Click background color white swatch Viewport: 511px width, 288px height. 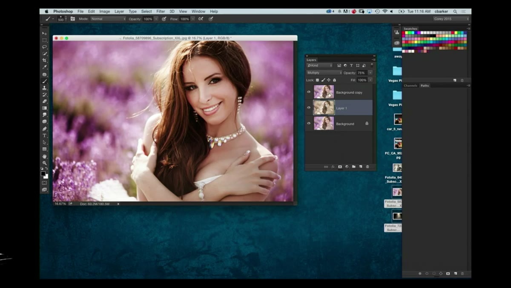coord(46,176)
